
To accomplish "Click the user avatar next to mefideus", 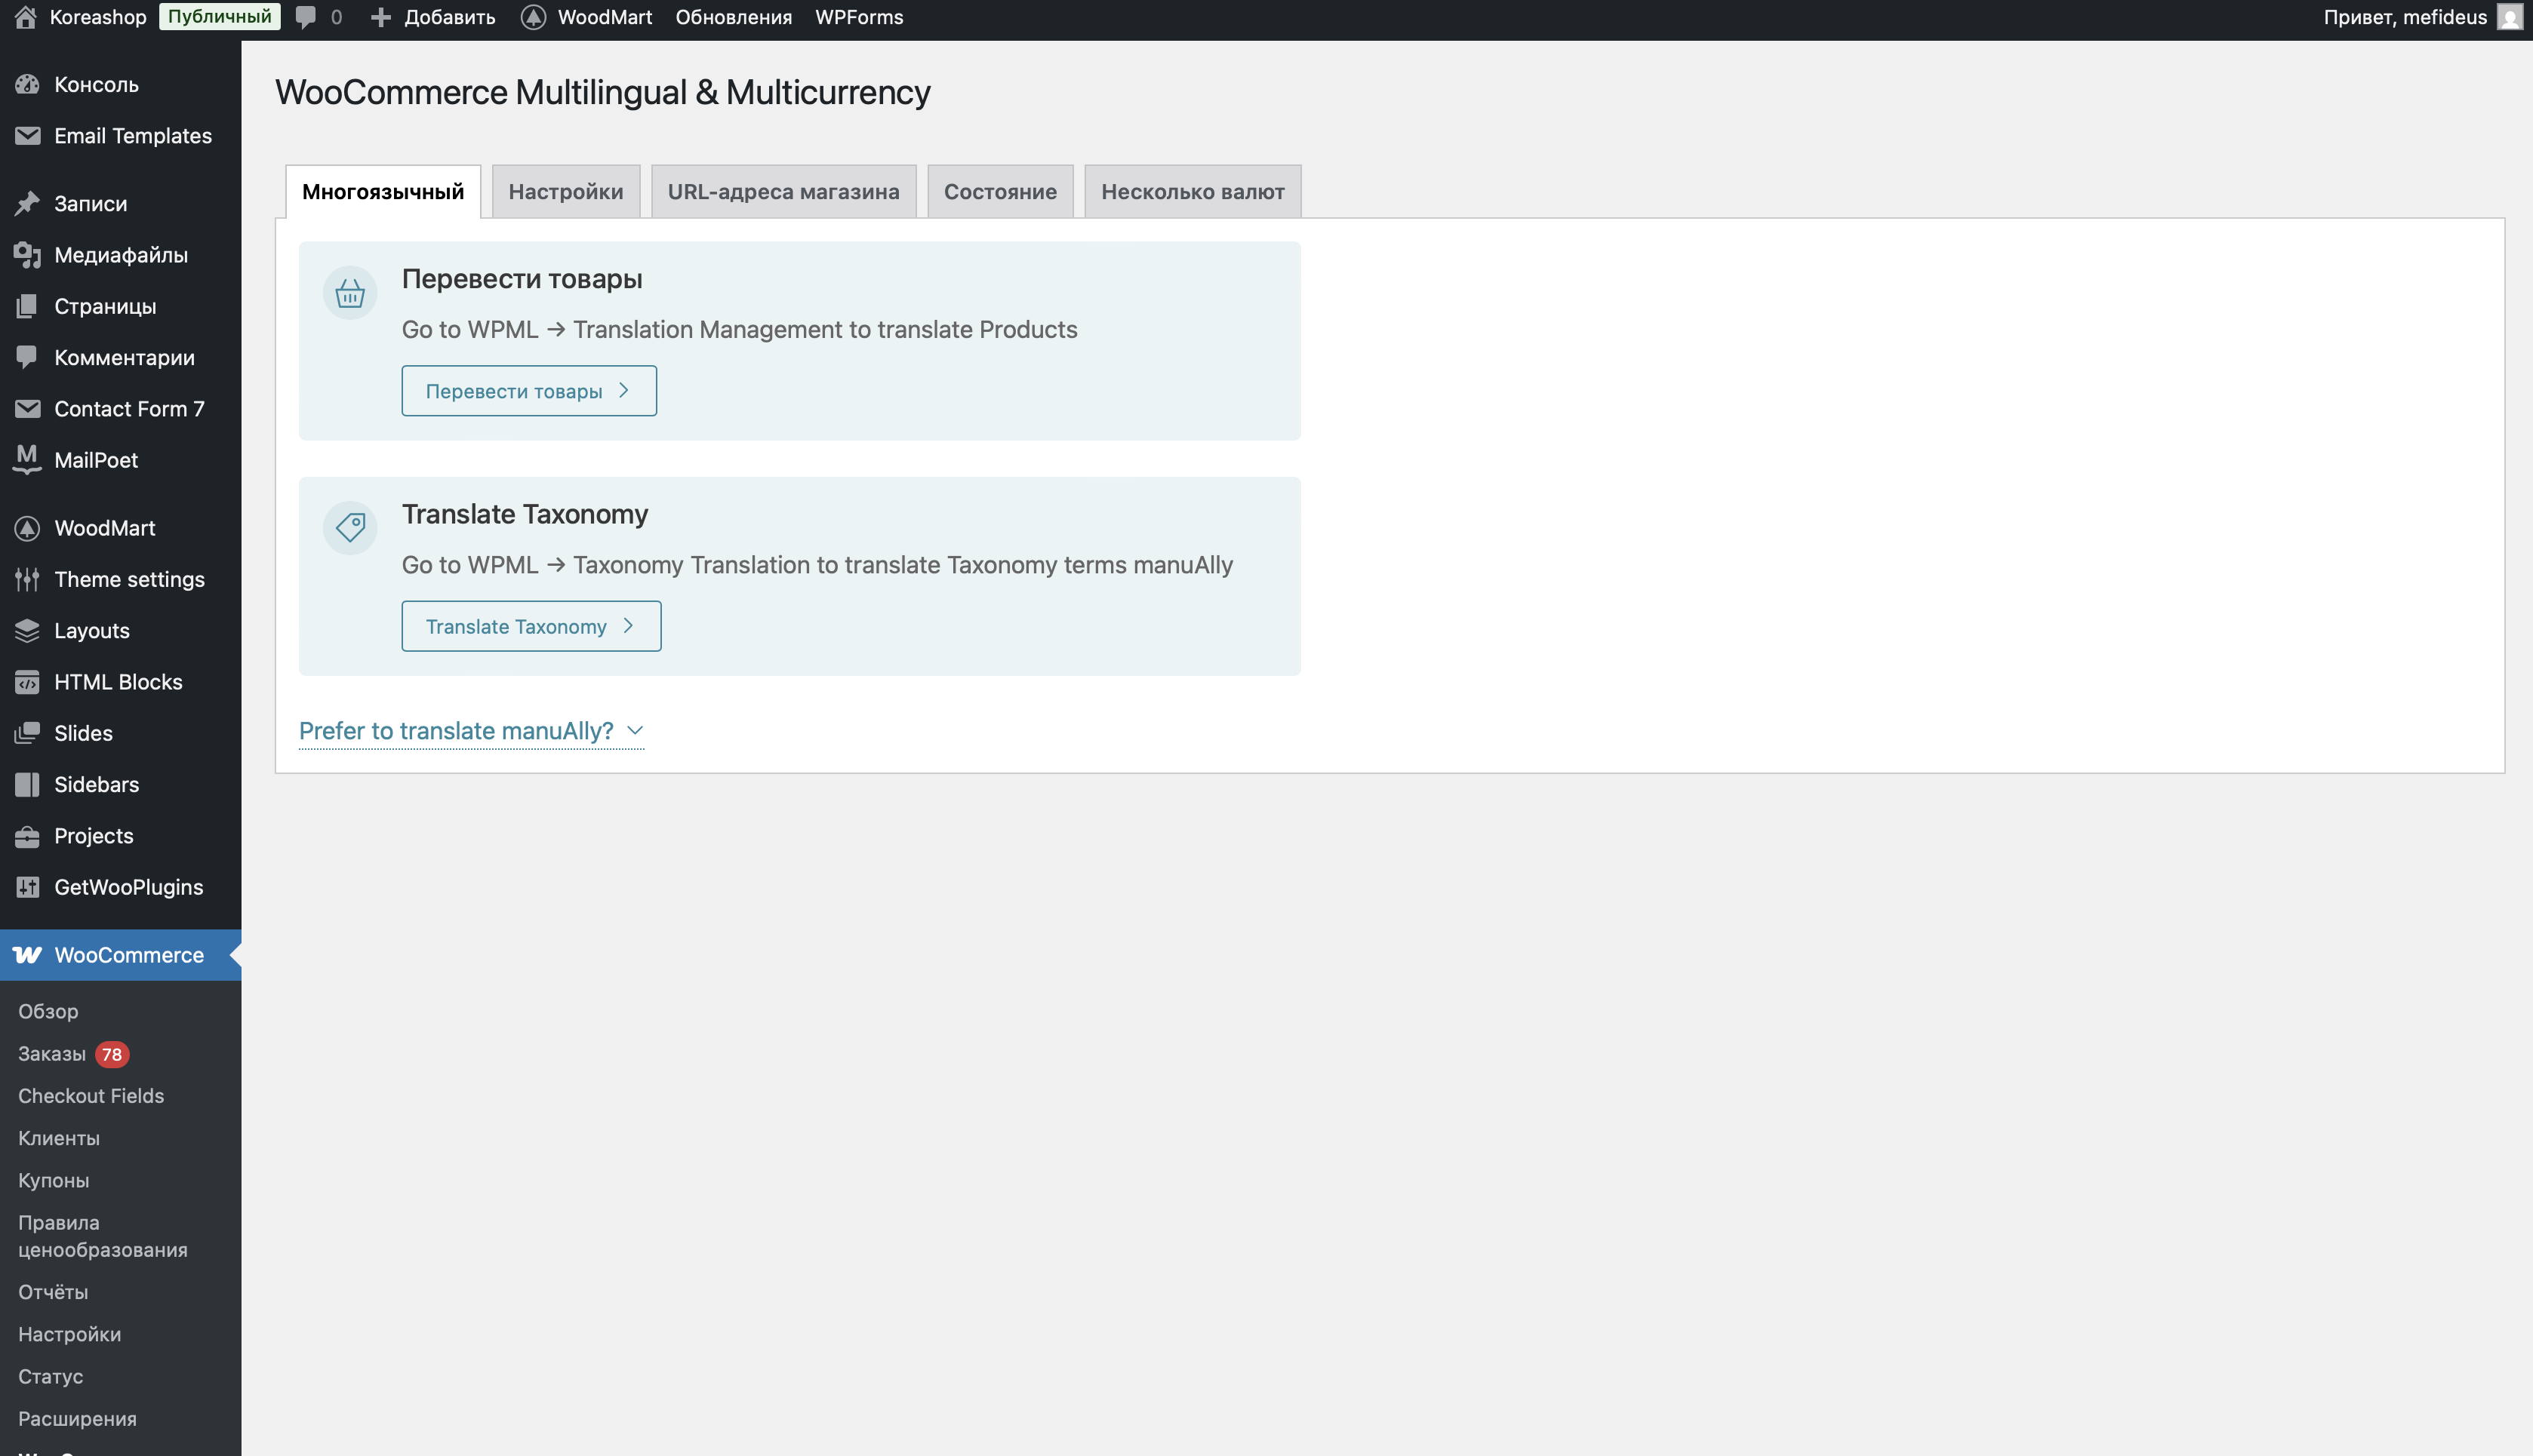I will tap(2509, 17).
